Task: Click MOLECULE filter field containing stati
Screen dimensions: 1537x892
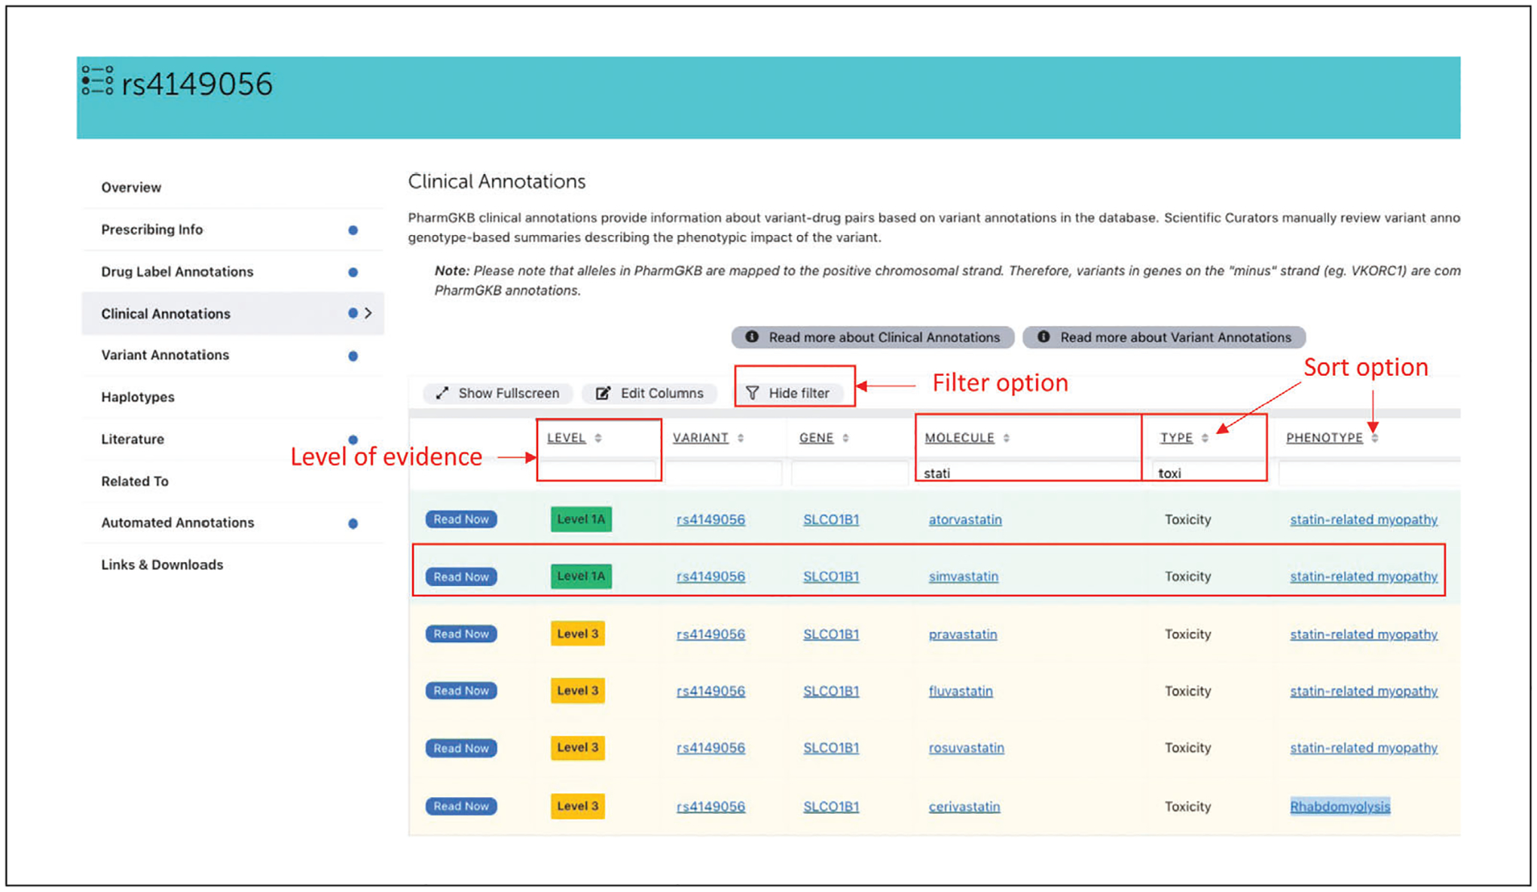Action: [1028, 472]
